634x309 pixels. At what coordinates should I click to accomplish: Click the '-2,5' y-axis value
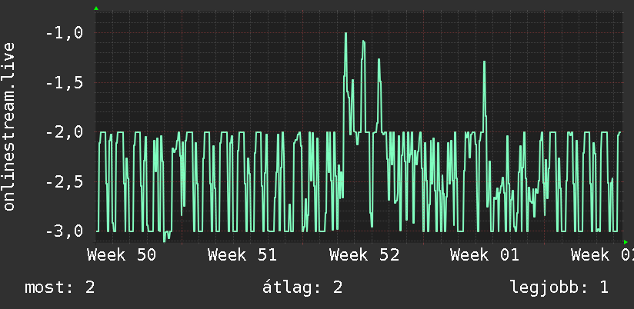click(65, 181)
